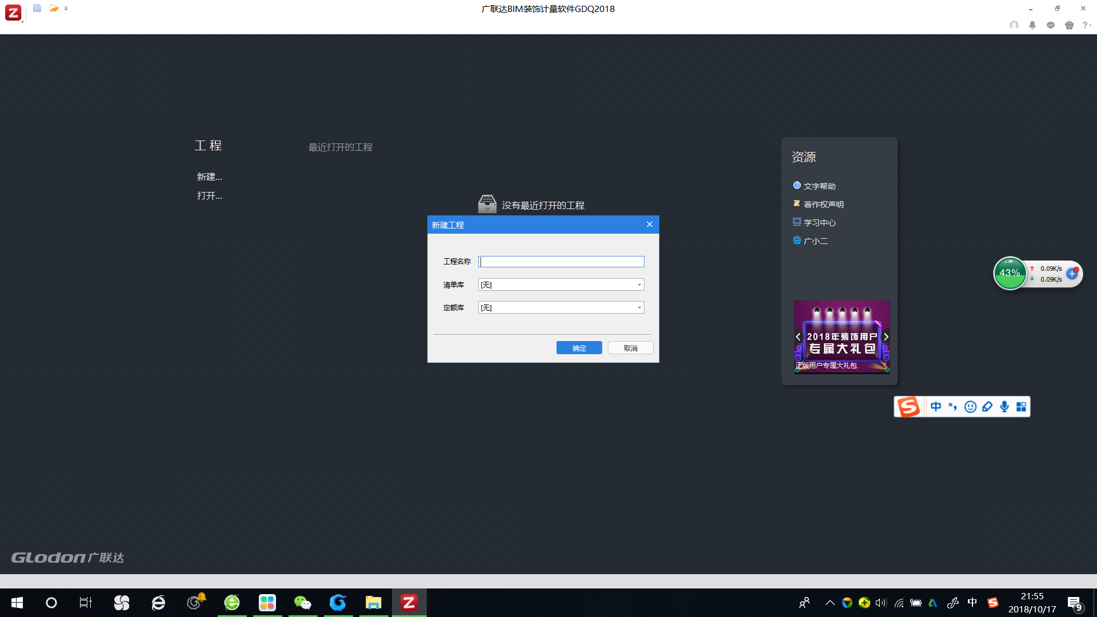Open 学习中心 in resources panel
This screenshot has width=1097, height=617.
(814, 223)
